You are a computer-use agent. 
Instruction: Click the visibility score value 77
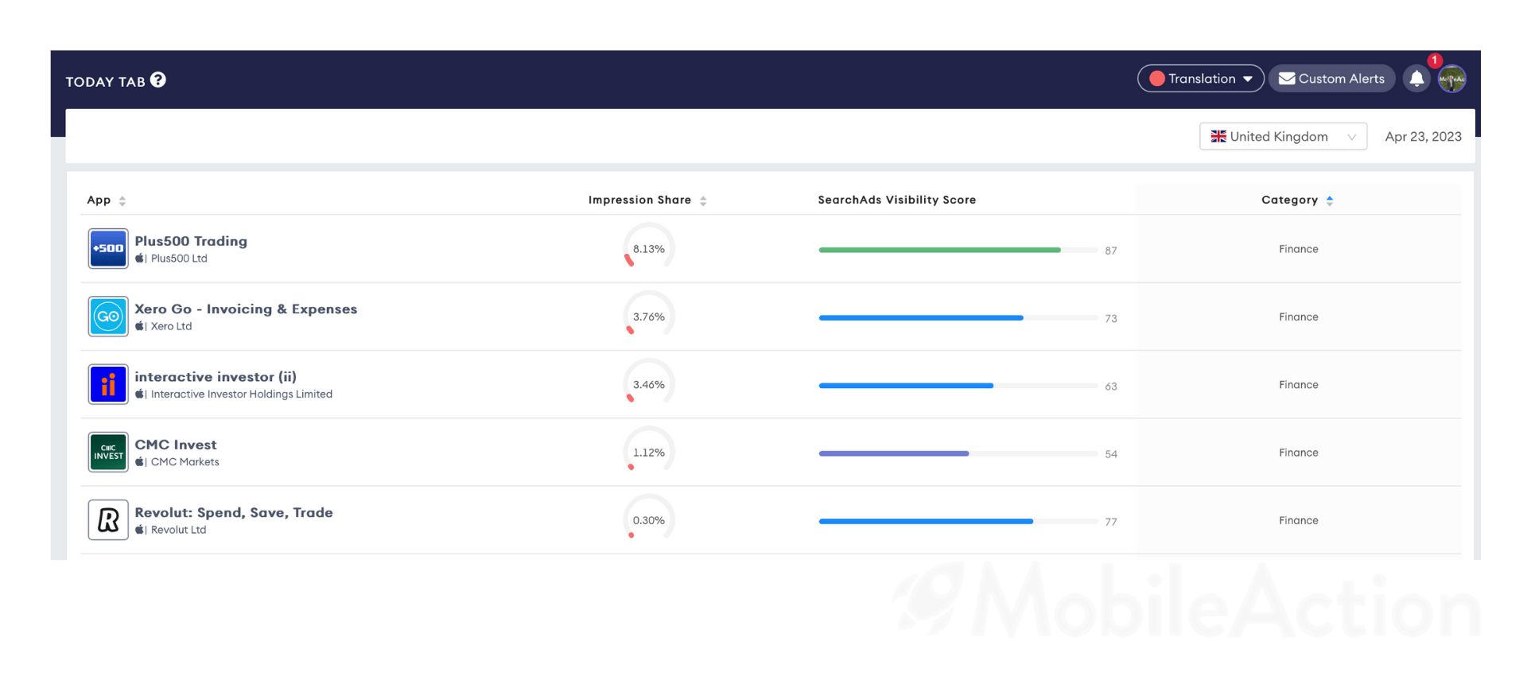1111,522
